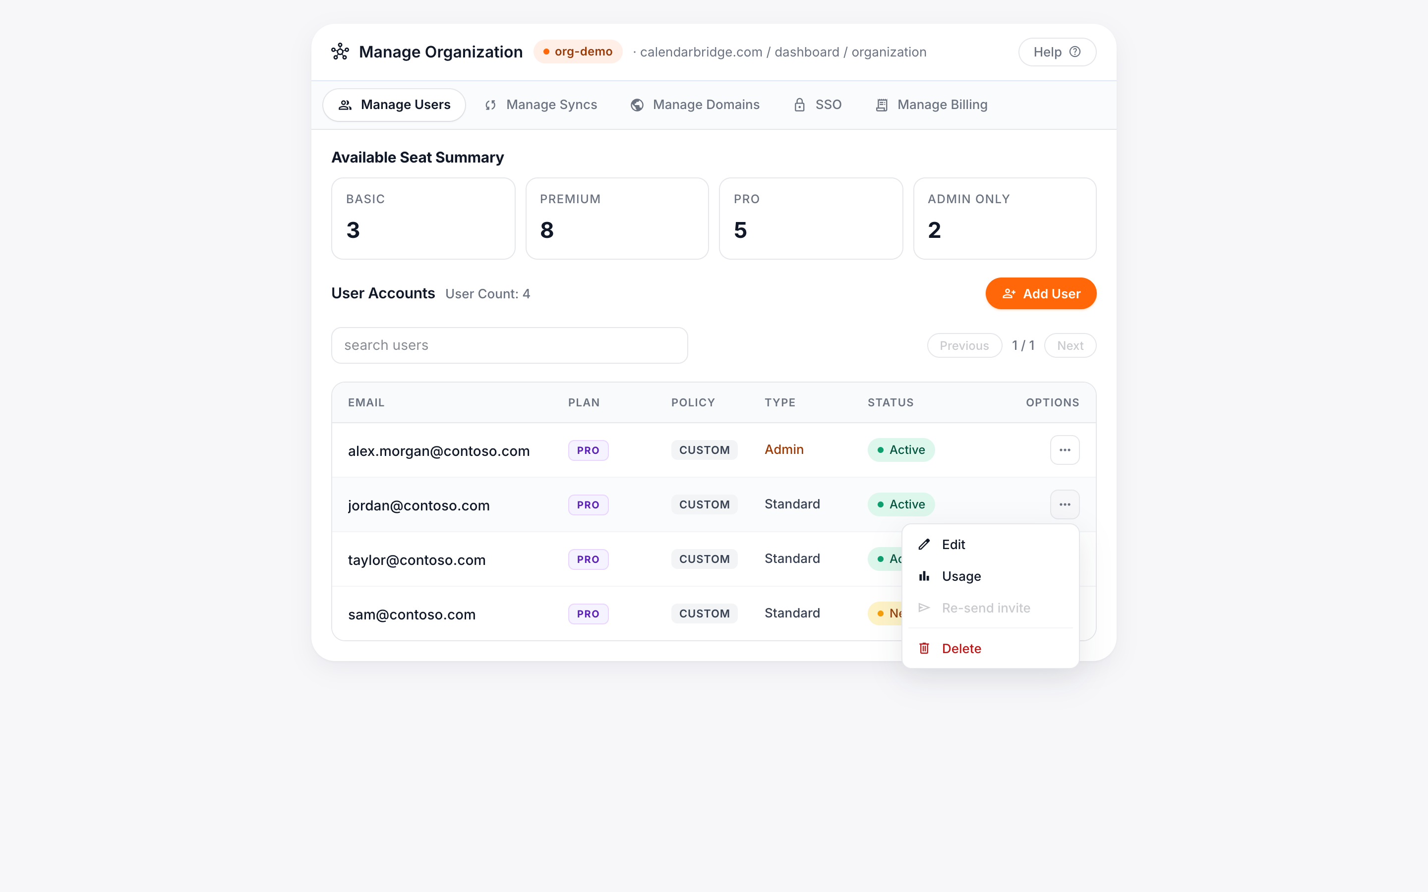Open options menu for alex.morgan@contoso.com
Screen dimensions: 1428x892
[x=1065, y=450]
